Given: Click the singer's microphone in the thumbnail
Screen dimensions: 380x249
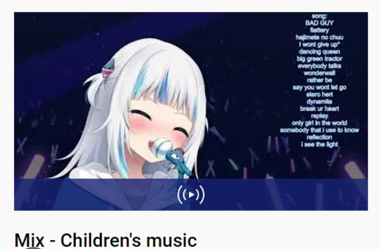Looking at the screenshot, I should pos(163,146).
